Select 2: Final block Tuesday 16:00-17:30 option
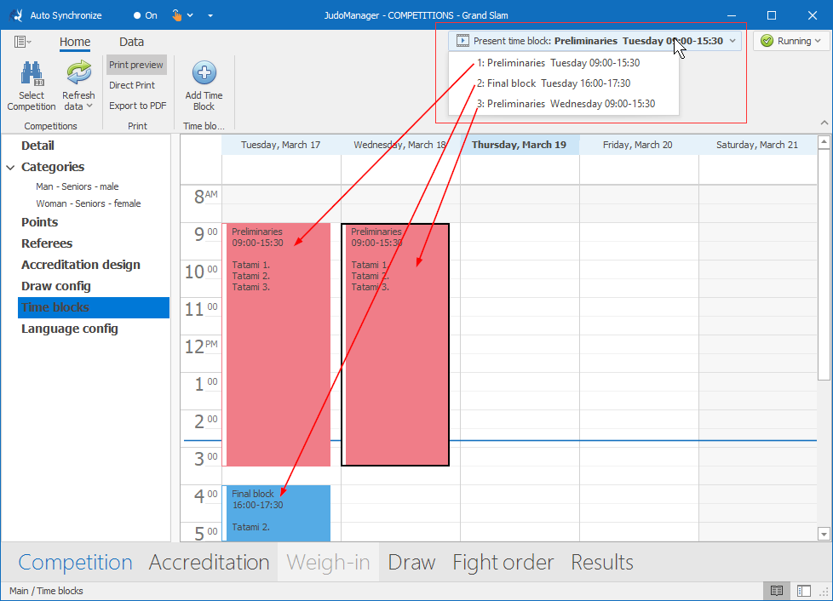 pos(564,83)
